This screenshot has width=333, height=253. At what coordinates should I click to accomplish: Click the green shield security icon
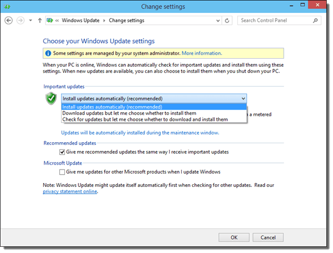coord(51,99)
